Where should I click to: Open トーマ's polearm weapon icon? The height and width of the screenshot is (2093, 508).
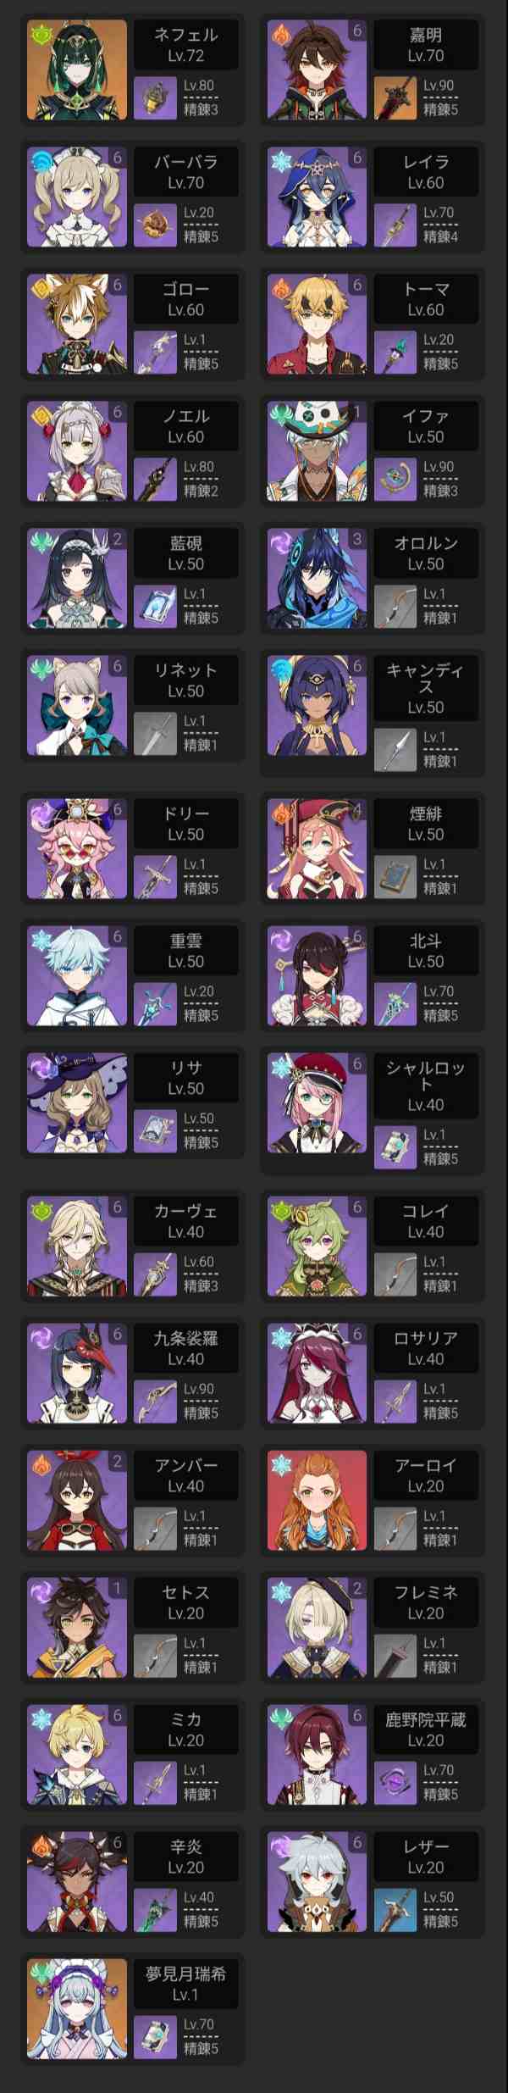[395, 353]
